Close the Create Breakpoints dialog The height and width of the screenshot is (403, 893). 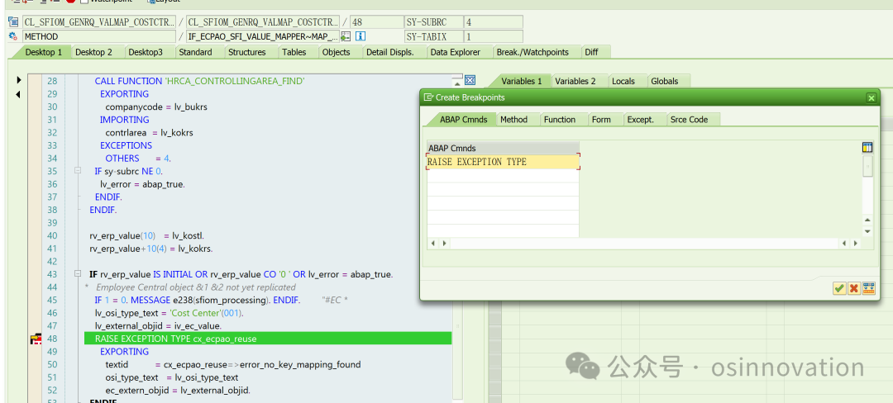pyautogui.click(x=872, y=97)
